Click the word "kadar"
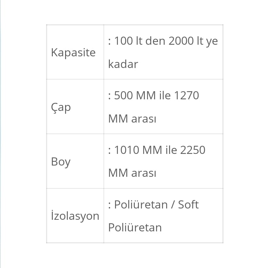265x268 pixels. tap(123, 64)
